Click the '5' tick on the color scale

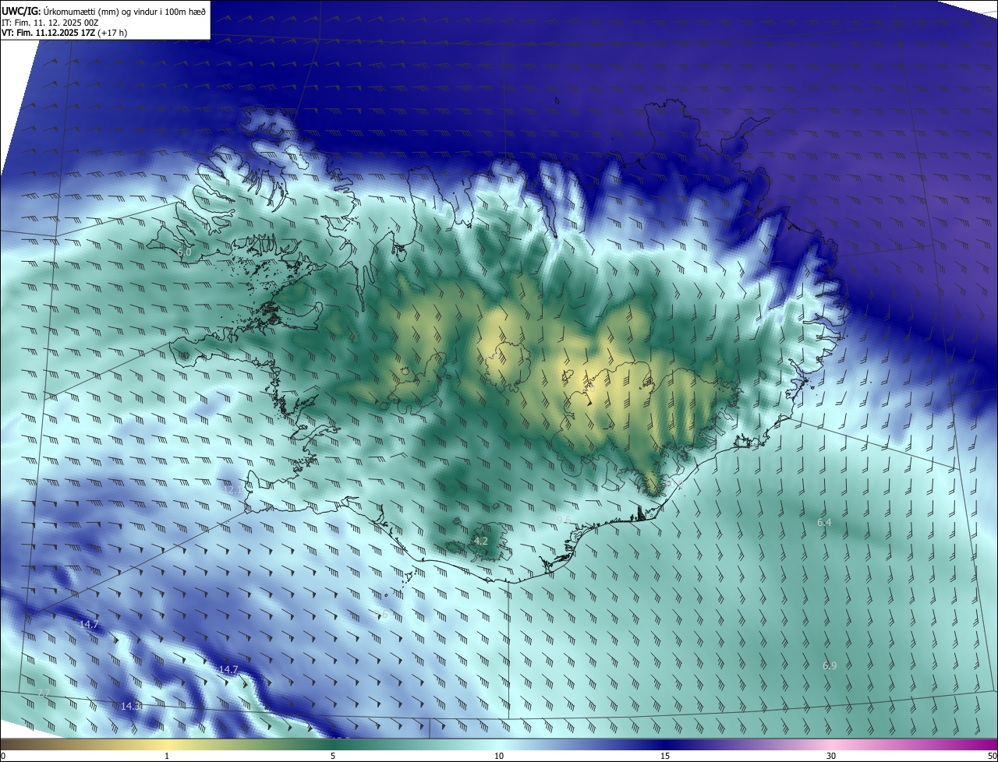[333, 757]
